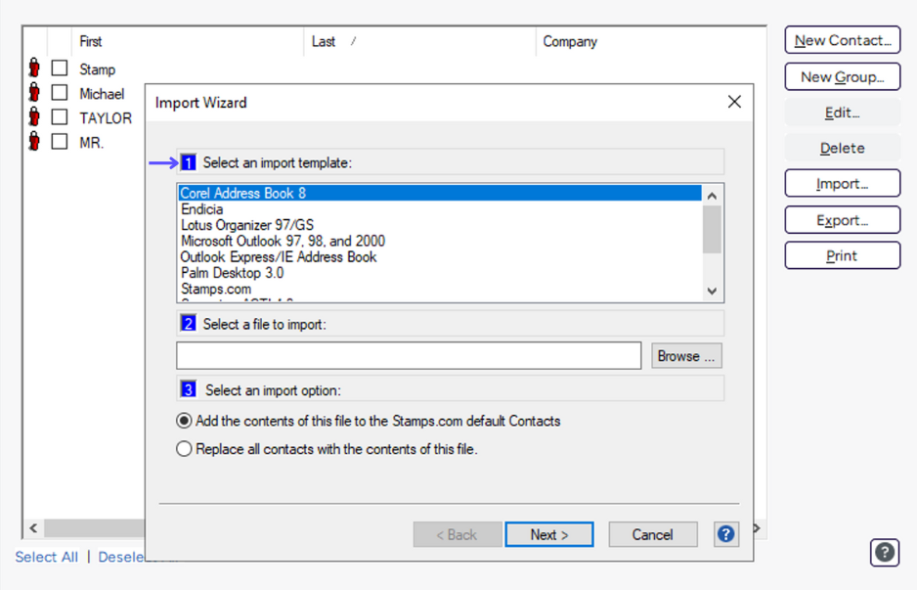Select the Corel Address Book 8 template

[439, 193]
